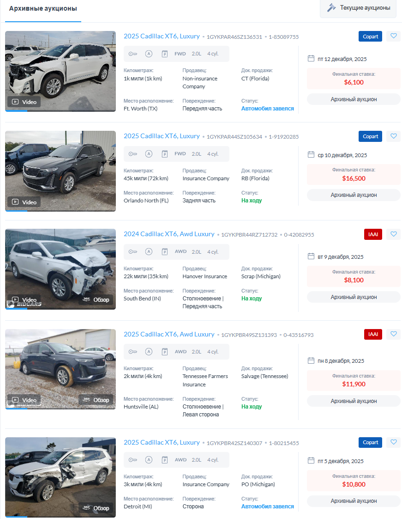Click the key icon in the first listing

pyautogui.click(x=132, y=54)
